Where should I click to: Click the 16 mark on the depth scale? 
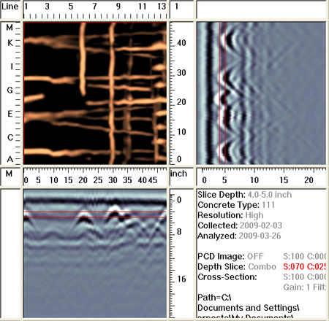pyautogui.click(x=181, y=279)
